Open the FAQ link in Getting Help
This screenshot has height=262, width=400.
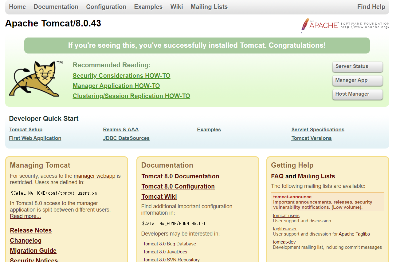tap(277, 176)
